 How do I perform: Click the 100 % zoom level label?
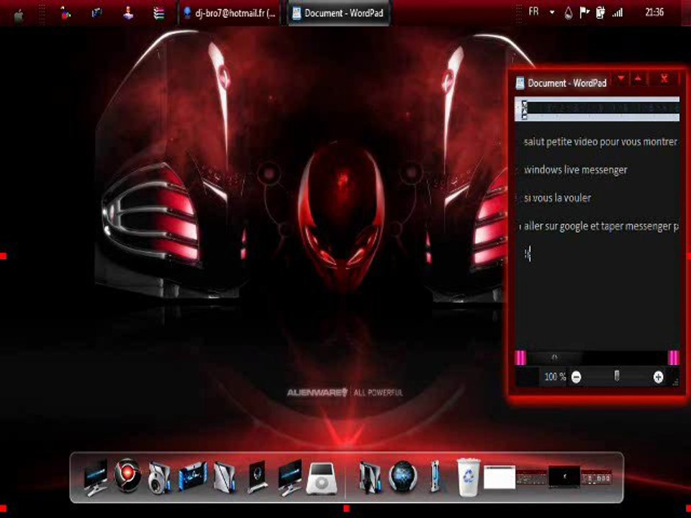coord(555,377)
